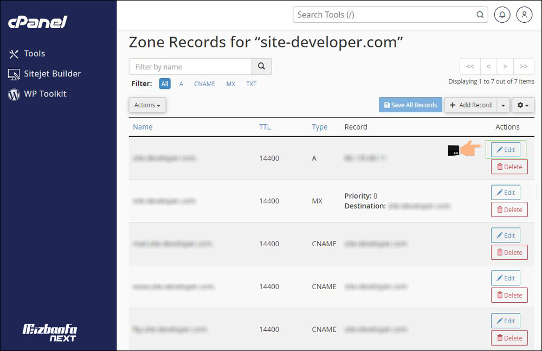542x351 pixels.
Task: Filter records by CNAME type
Action: 205,84
